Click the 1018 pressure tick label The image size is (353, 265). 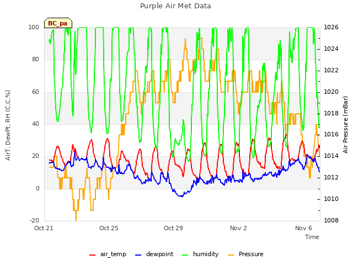331,113
